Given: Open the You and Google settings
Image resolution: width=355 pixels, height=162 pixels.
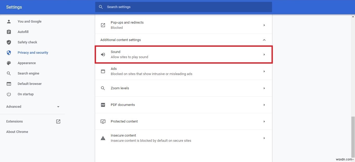Looking at the screenshot, I should pos(29,21).
